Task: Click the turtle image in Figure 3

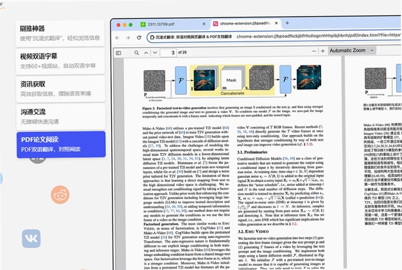Action: pos(204,80)
